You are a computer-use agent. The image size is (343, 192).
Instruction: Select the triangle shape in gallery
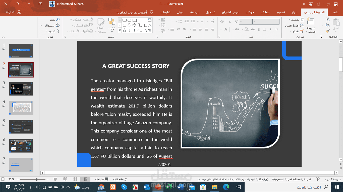pyautogui.click(x=150, y=25)
